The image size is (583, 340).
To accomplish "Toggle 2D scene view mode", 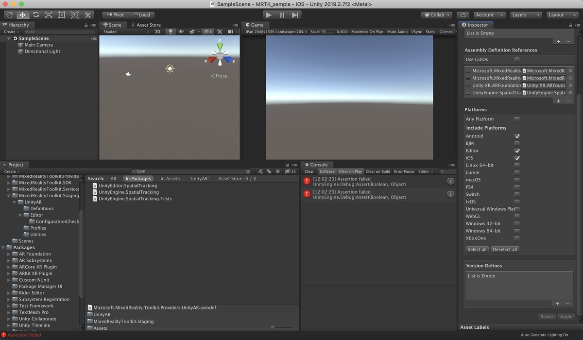I will (x=157, y=32).
